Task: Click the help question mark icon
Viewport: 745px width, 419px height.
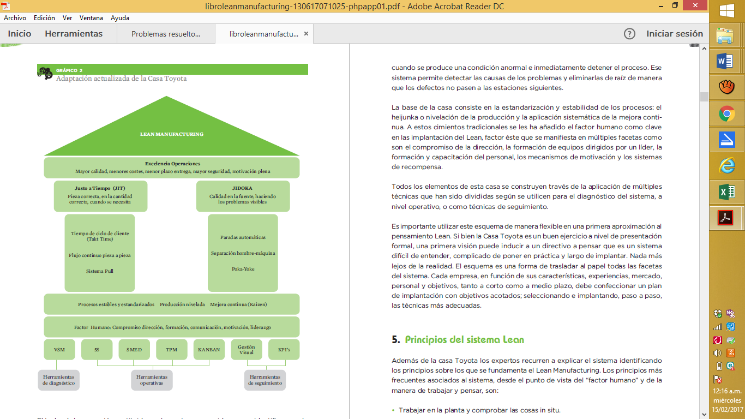Action: pos(629,34)
